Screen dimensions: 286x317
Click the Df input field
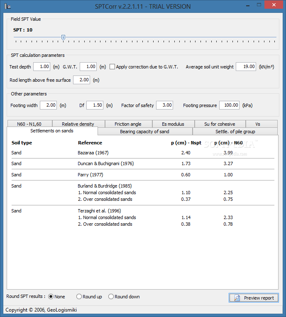(95, 105)
